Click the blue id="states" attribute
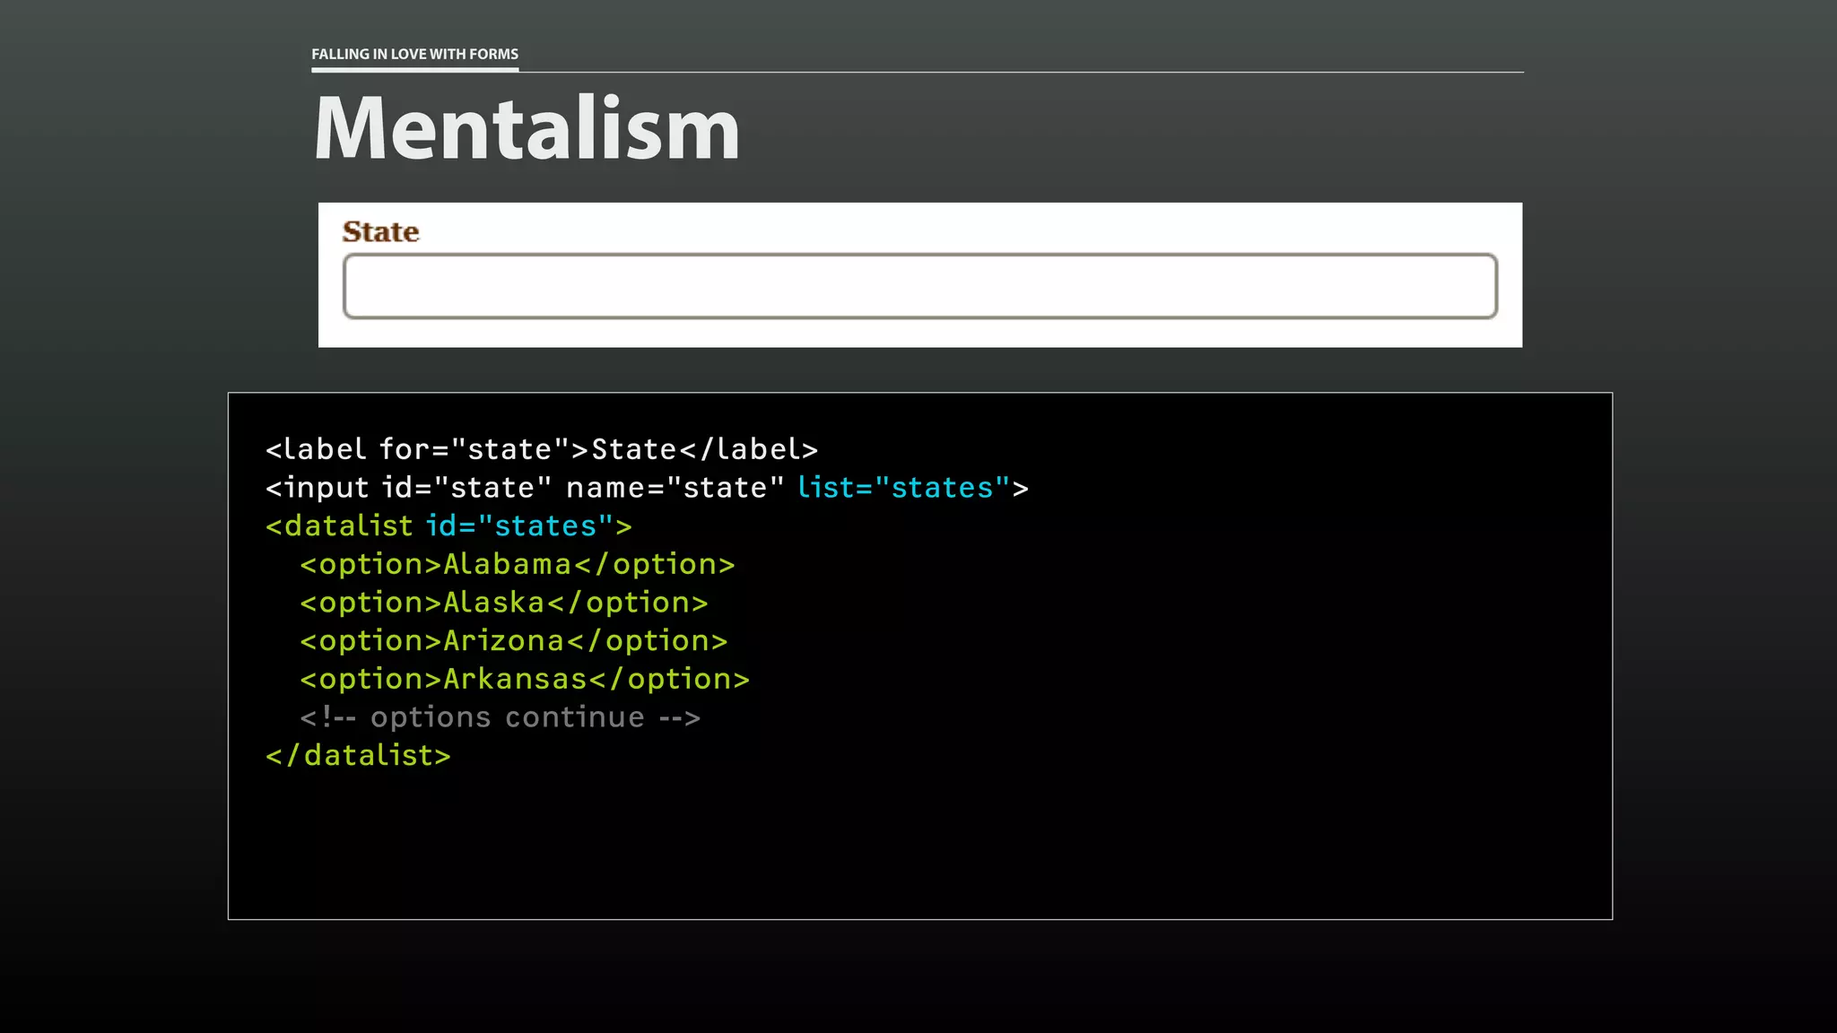The height and width of the screenshot is (1033, 1837). pyautogui.click(x=519, y=526)
